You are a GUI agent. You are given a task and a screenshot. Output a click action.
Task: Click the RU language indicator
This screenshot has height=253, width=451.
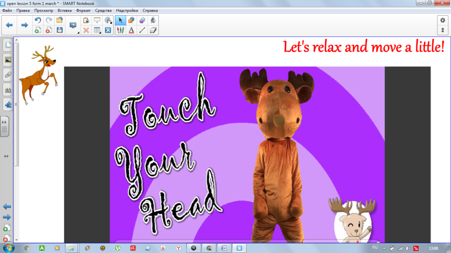[x=375, y=247]
